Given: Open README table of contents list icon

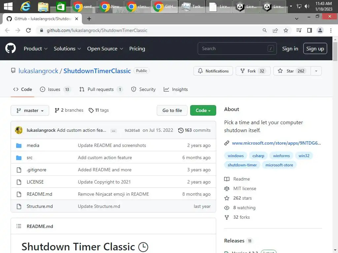Looking at the screenshot, I should coord(19,226).
